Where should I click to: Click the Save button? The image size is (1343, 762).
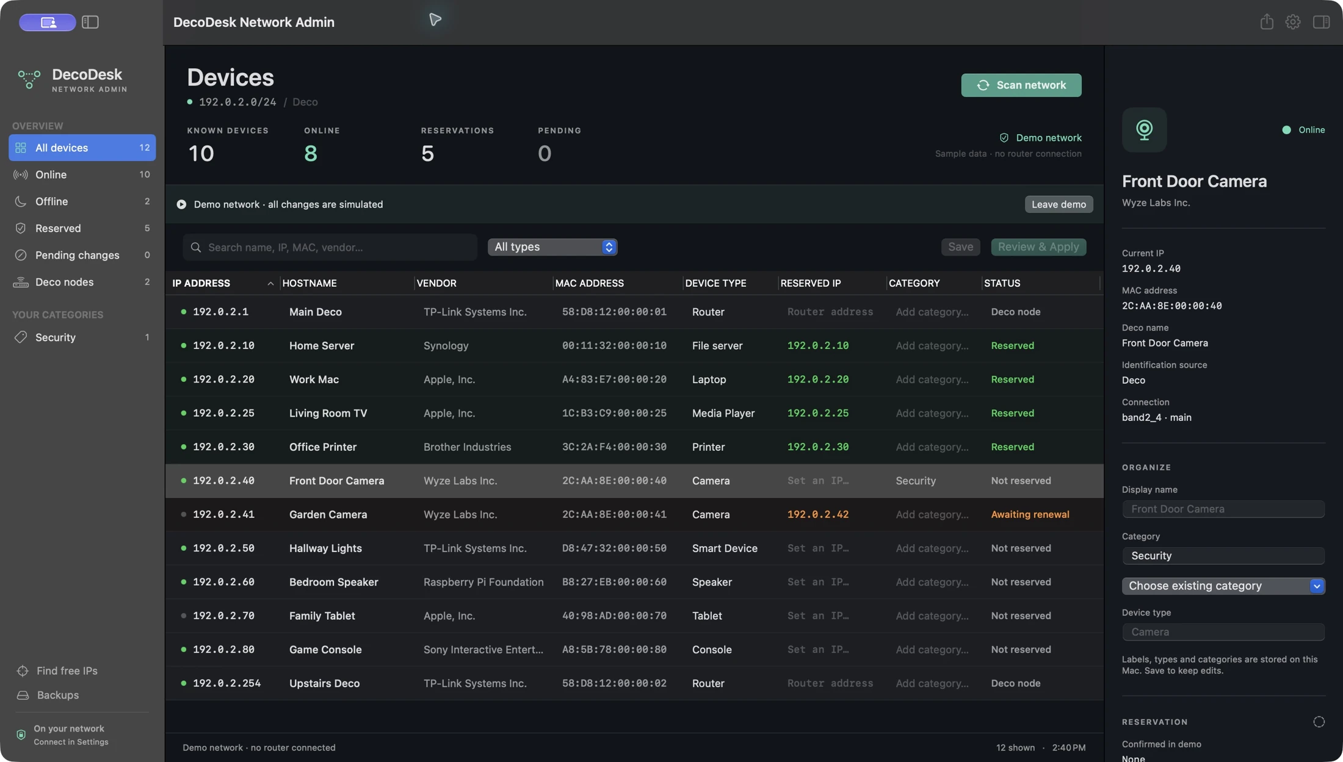[960, 247]
